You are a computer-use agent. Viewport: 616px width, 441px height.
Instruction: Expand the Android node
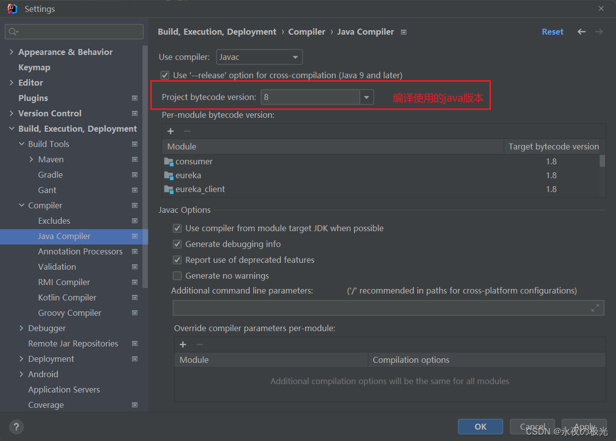pos(21,374)
